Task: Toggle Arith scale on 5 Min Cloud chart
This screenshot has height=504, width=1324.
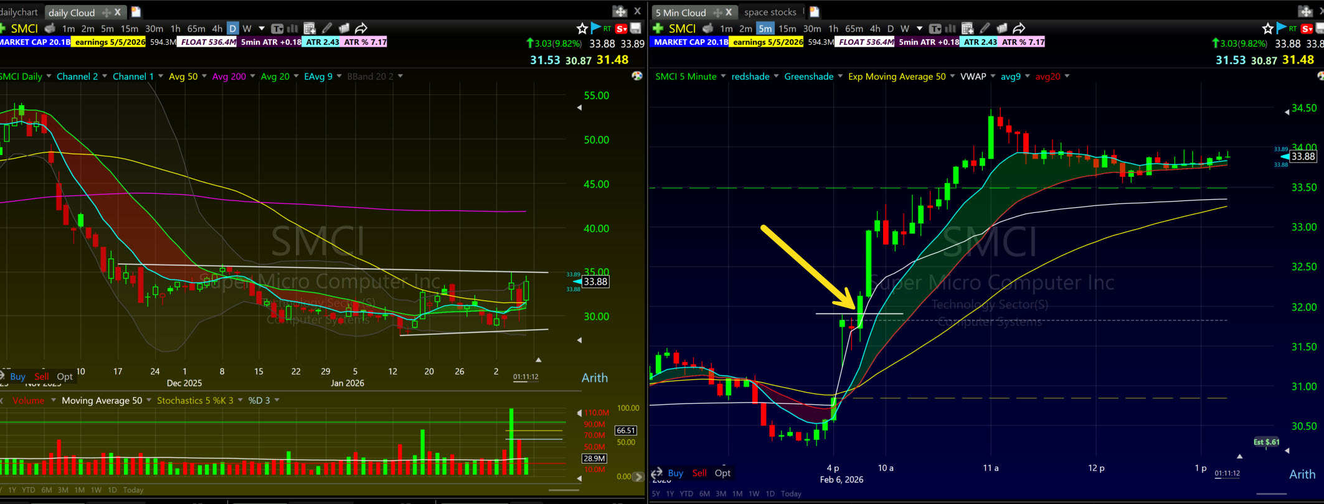Action: tap(1302, 474)
